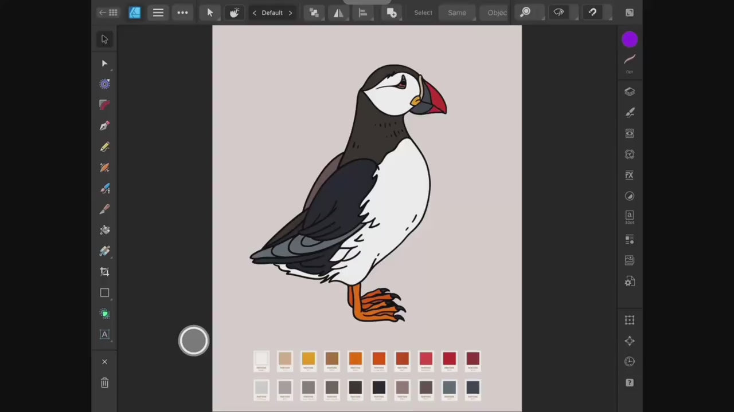Go to next preset after Default
734x412 pixels.
coord(290,13)
